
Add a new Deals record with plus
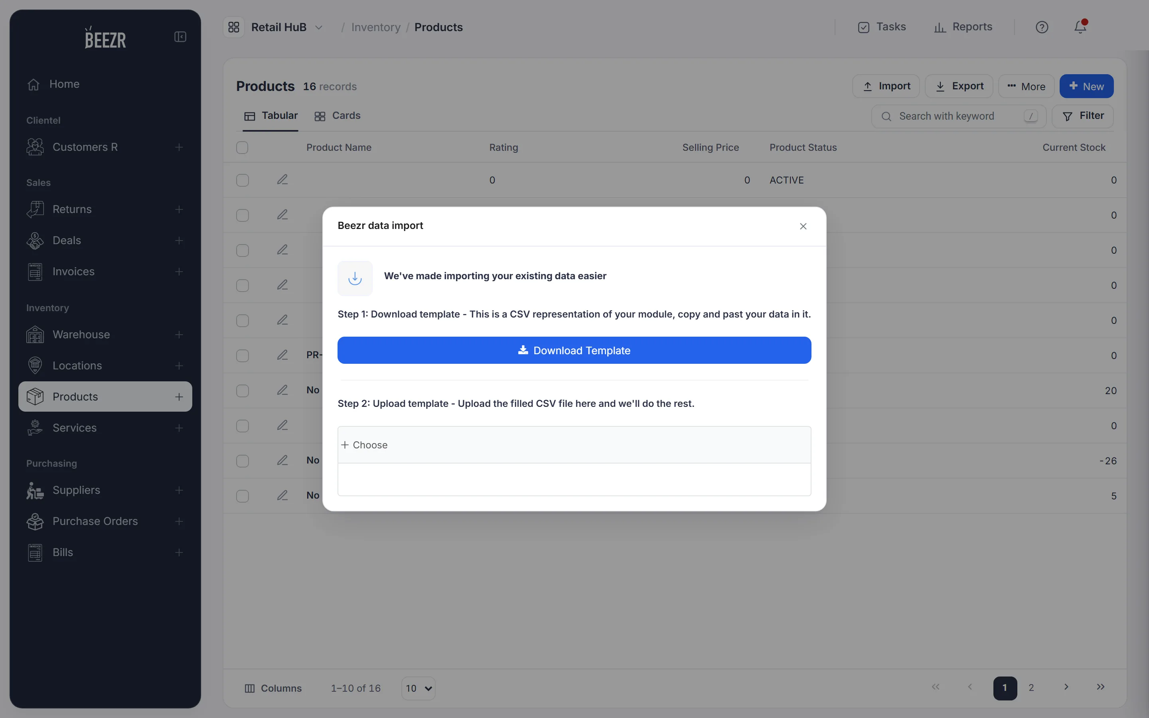[x=179, y=241]
